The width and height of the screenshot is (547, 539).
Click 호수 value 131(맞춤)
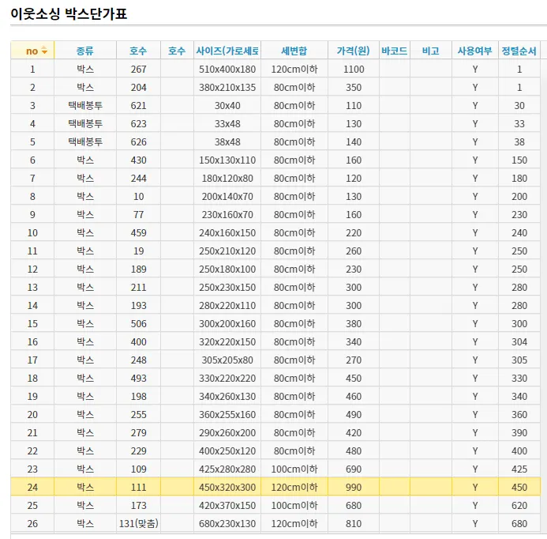point(138,523)
